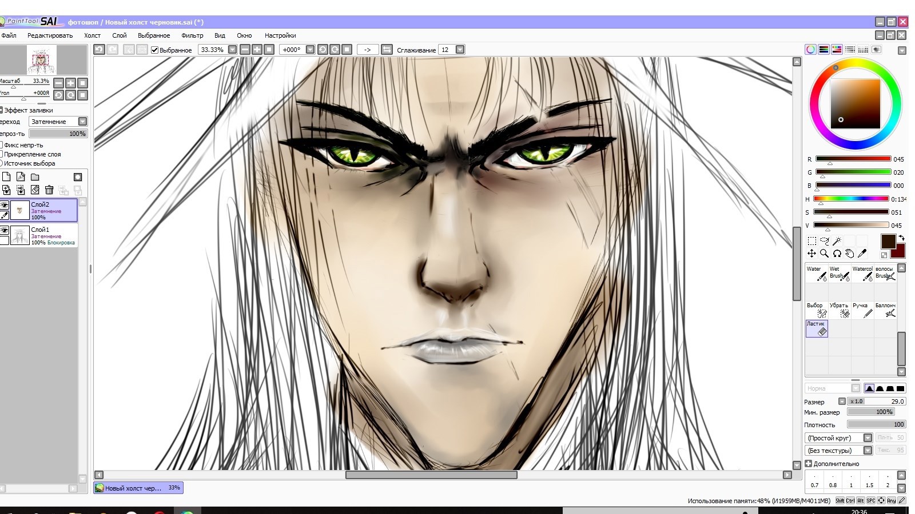This screenshot has height=514, width=915.
Task: Select the Lasso tool
Action: click(824, 241)
